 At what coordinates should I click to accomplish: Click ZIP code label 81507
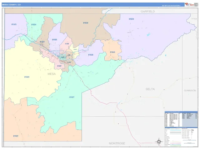pos(59,66)
